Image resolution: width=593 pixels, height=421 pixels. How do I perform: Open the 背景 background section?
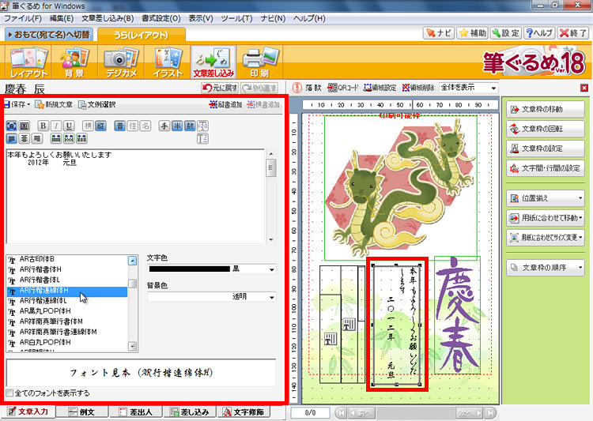[x=74, y=62]
